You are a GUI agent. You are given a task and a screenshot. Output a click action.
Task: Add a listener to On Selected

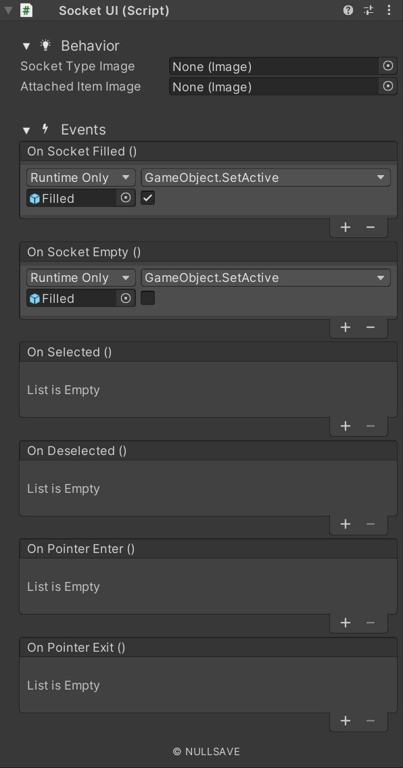[x=346, y=426]
